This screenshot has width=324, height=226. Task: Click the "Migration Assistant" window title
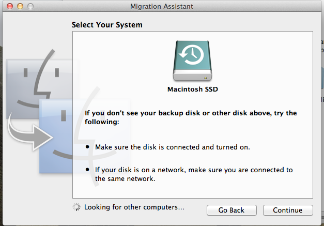161,7
